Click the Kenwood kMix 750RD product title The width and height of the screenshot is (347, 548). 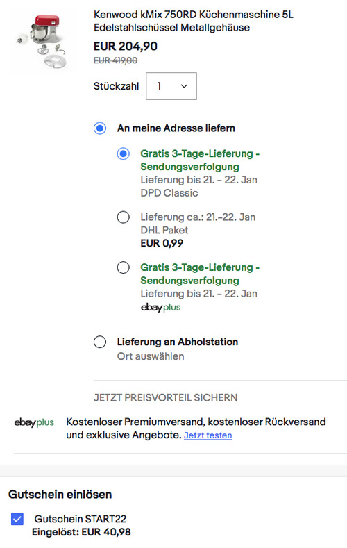click(194, 21)
